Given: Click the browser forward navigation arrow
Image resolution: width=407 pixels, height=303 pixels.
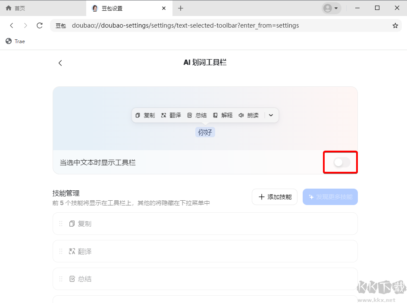Looking at the screenshot, I should click(x=25, y=25).
